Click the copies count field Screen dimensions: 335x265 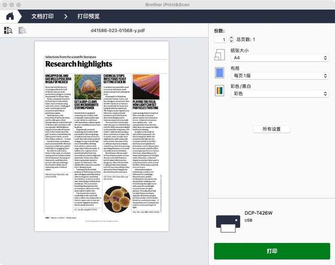tap(220, 39)
